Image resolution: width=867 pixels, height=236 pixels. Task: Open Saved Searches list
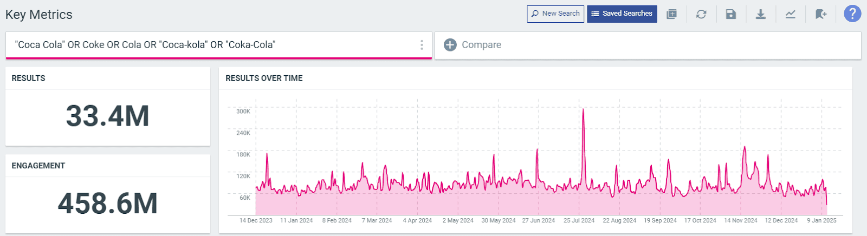point(622,14)
